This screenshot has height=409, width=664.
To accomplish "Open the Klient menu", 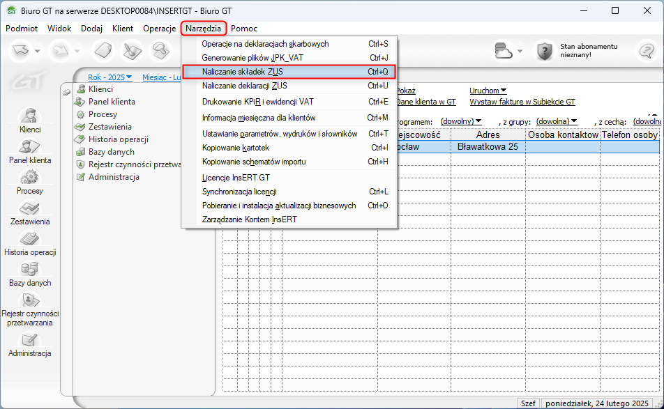I will pyautogui.click(x=123, y=29).
